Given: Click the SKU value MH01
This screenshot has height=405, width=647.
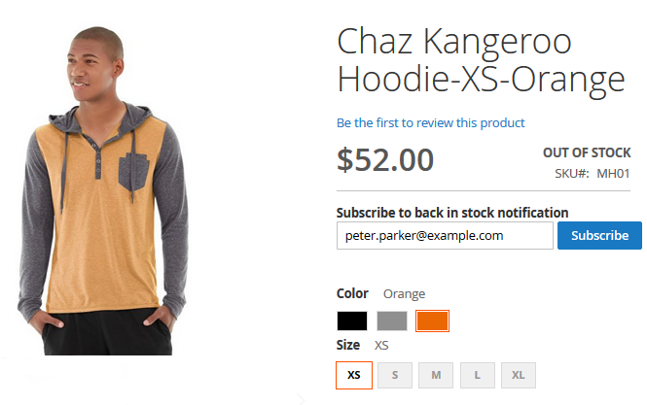Looking at the screenshot, I should click(x=613, y=174).
